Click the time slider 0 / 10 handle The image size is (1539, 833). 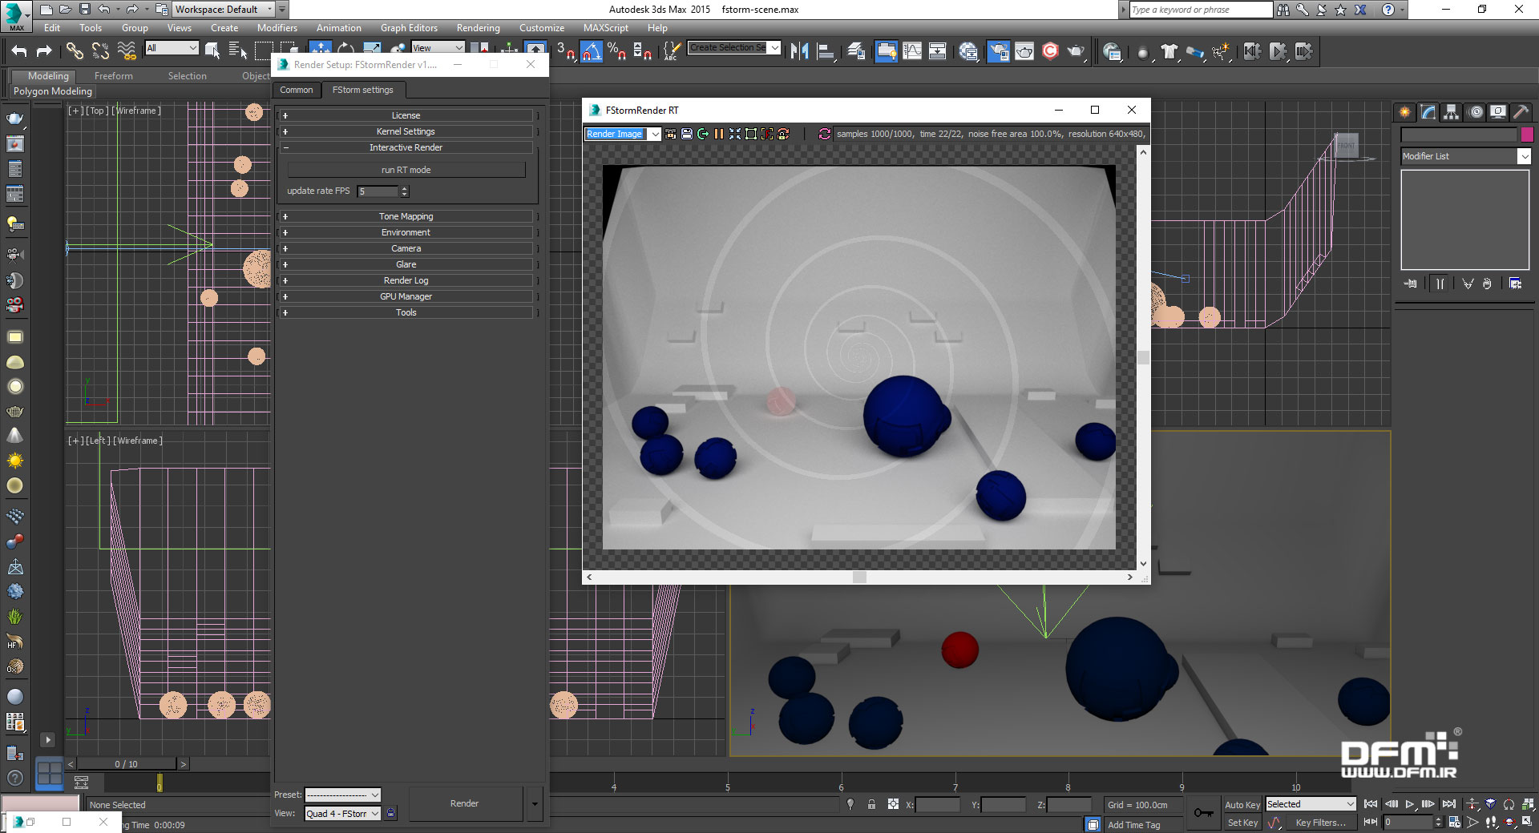pyautogui.click(x=126, y=764)
